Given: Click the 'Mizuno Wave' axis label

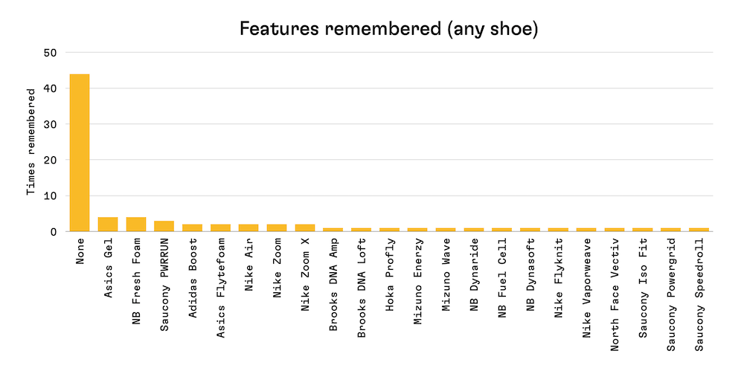Looking at the screenshot, I should click(x=446, y=271).
